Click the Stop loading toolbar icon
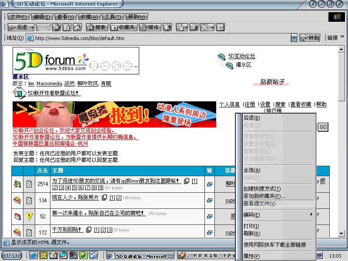 (57, 27)
